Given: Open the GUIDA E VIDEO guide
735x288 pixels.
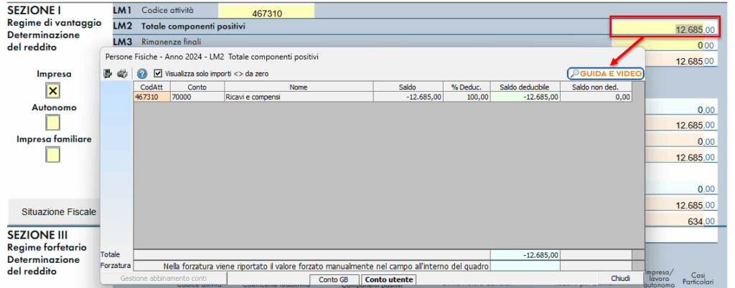Looking at the screenshot, I should point(605,73).
